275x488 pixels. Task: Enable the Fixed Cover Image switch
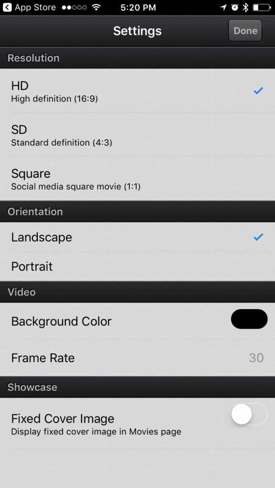(249, 414)
